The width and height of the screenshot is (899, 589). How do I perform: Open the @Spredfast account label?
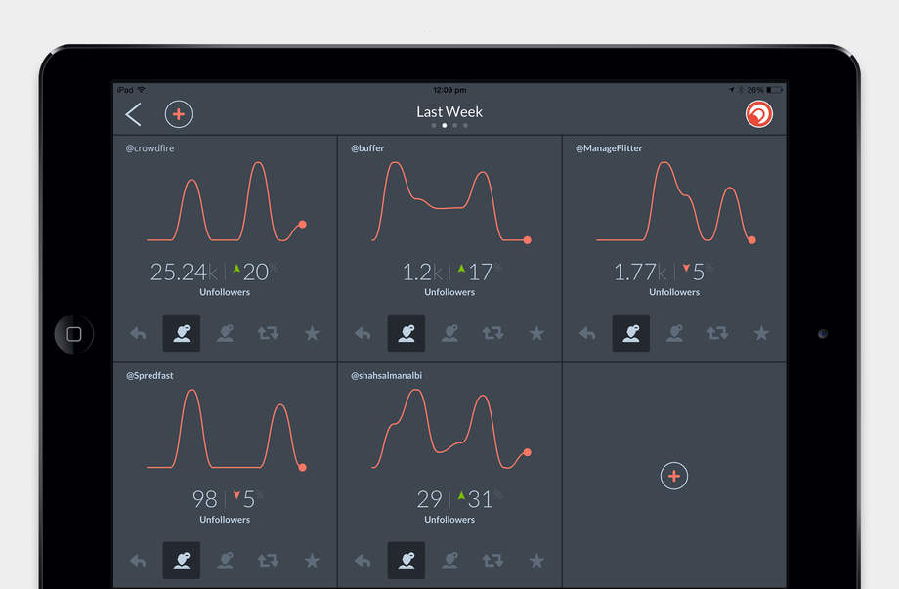[150, 375]
